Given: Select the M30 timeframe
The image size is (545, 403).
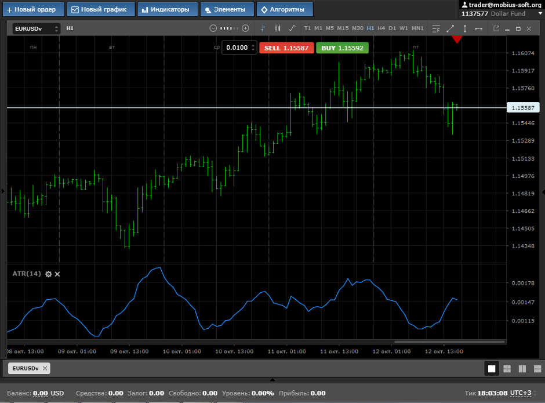Looking at the screenshot, I should 358,28.
